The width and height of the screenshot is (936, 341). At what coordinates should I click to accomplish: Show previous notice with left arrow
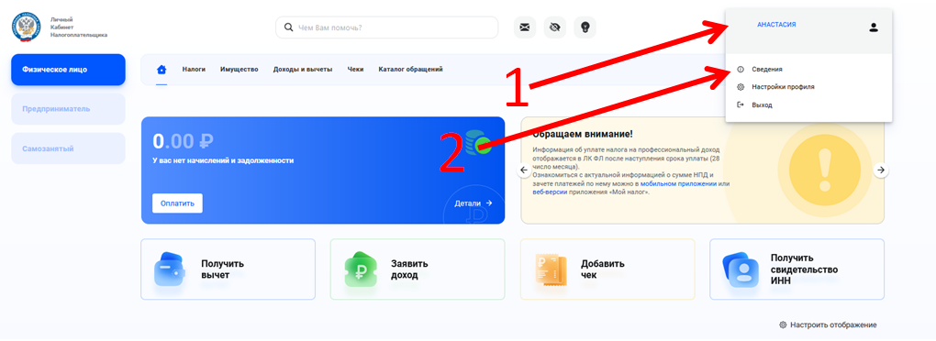524,170
